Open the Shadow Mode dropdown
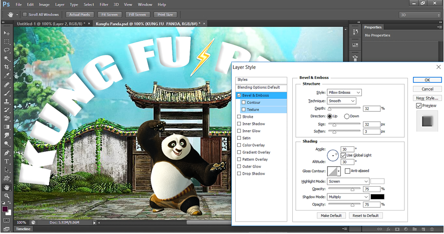 [x=348, y=197]
